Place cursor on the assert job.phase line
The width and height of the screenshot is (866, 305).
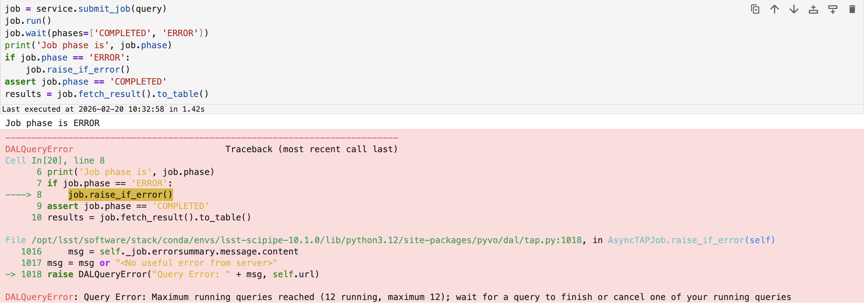[86, 82]
